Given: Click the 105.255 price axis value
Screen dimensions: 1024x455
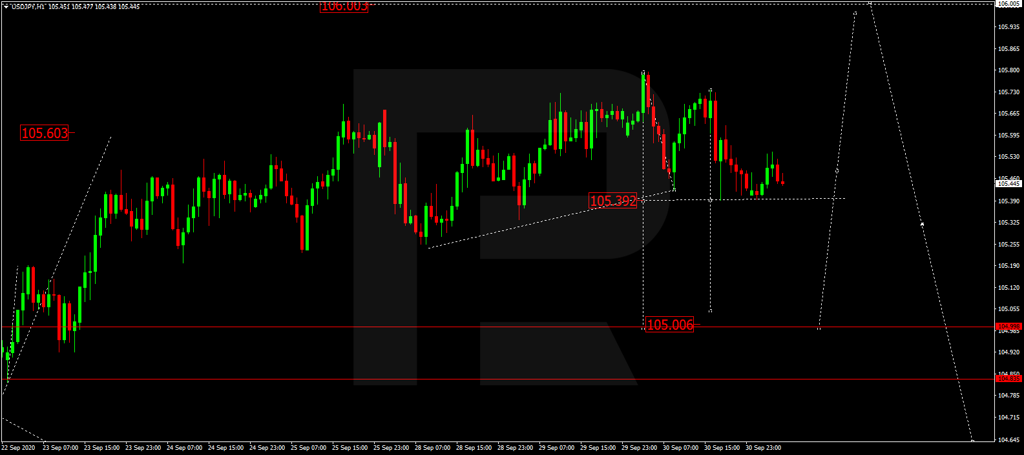Looking at the screenshot, I should [x=1008, y=245].
